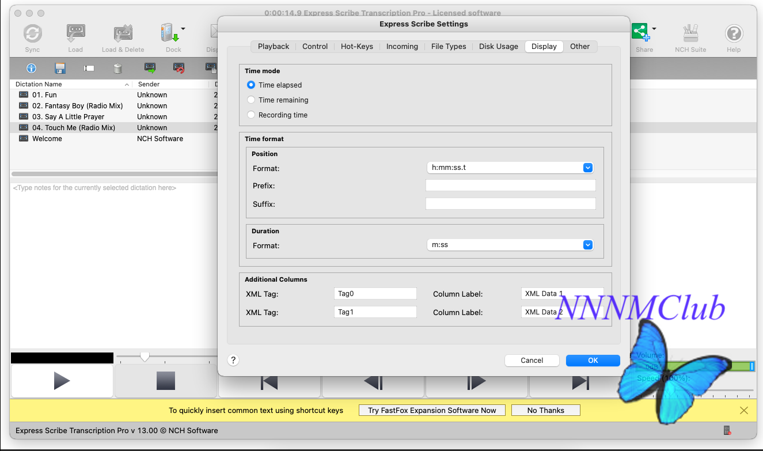The image size is (763, 451).
Task: Expand the Dock icon dropdown arrow
Action: (x=183, y=28)
